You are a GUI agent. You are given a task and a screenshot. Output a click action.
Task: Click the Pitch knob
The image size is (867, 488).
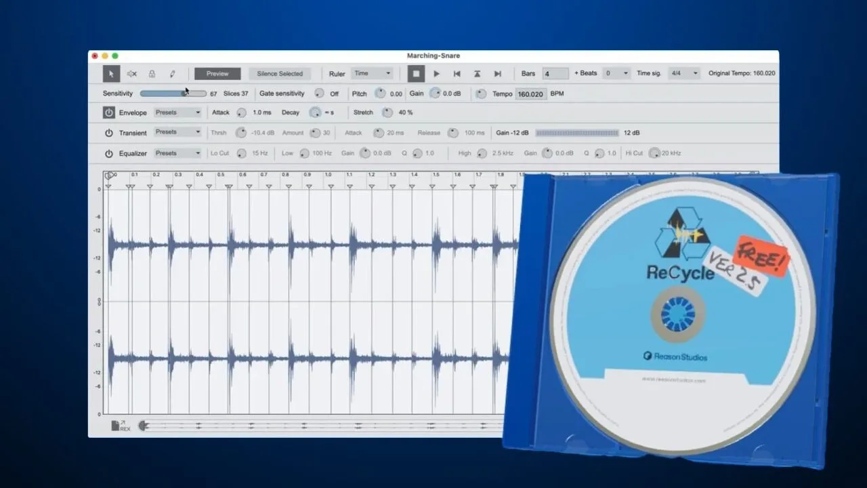tap(380, 94)
